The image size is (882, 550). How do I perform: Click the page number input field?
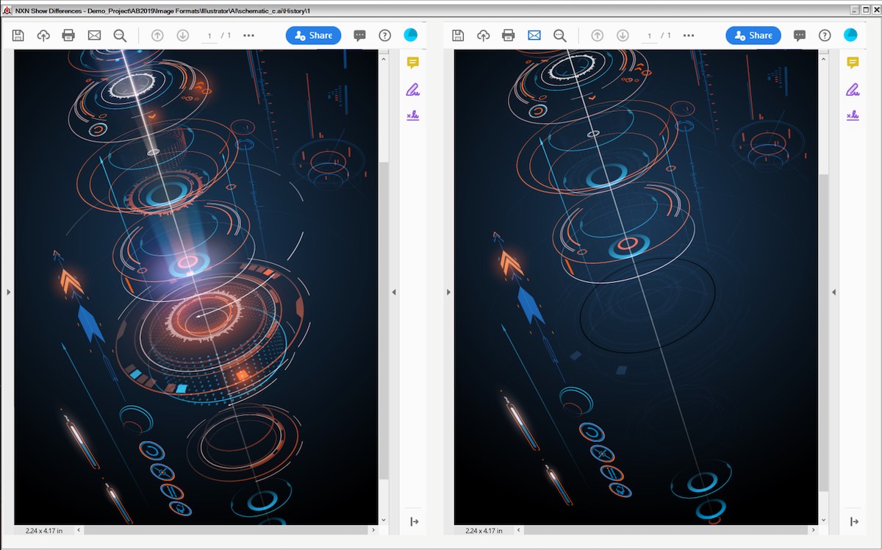click(209, 35)
